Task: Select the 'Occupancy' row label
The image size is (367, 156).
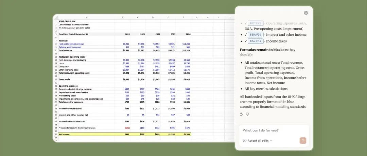Action: tap(86, 67)
